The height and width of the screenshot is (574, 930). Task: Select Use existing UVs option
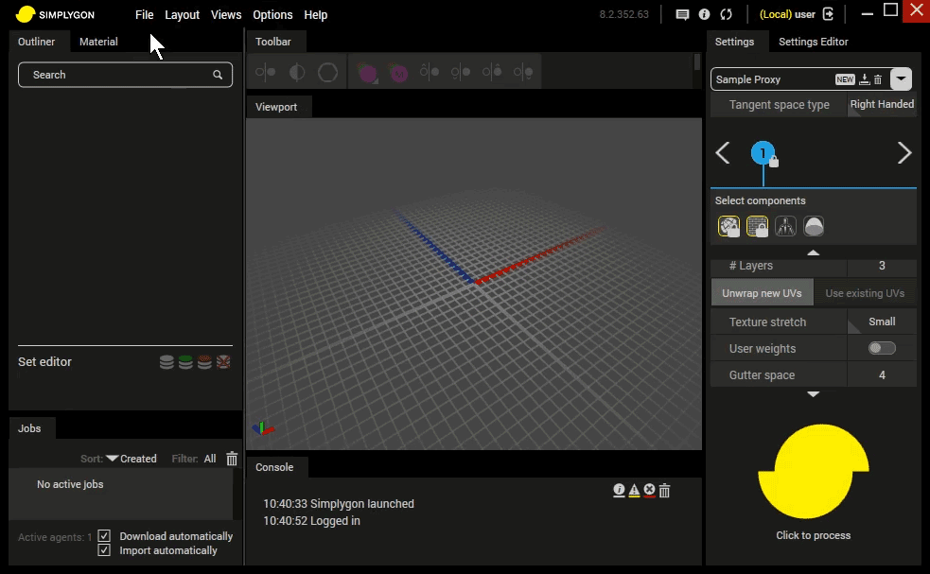pos(865,293)
